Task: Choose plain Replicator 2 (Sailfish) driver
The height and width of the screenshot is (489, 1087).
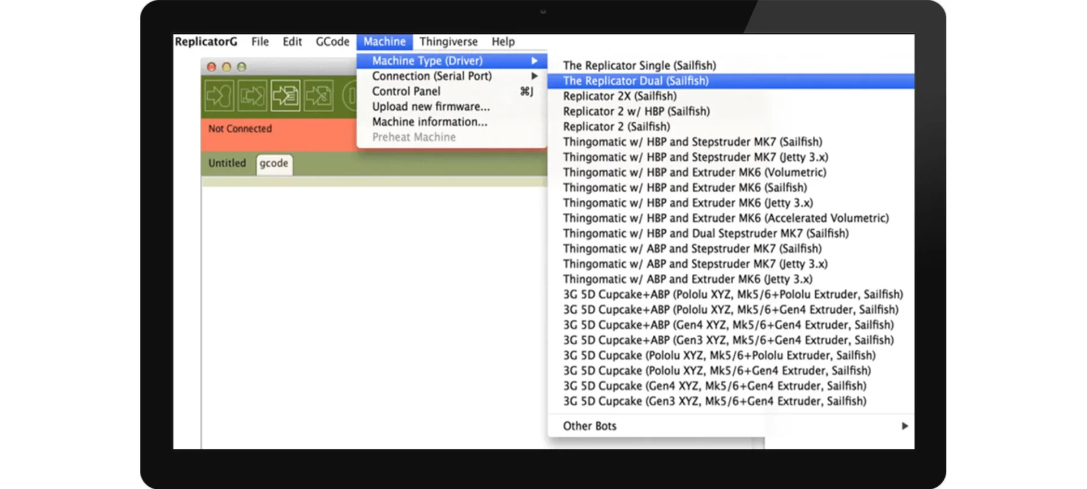Action: point(731,127)
